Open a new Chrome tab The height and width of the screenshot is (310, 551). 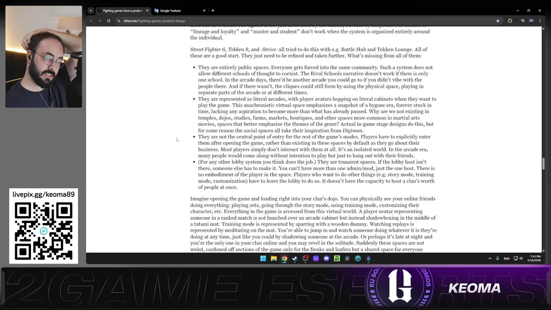pyautogui.click(x=213, y=10)
